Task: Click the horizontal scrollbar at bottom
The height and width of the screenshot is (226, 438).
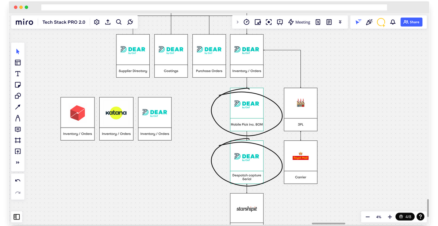Action: [x=328, y=223]
